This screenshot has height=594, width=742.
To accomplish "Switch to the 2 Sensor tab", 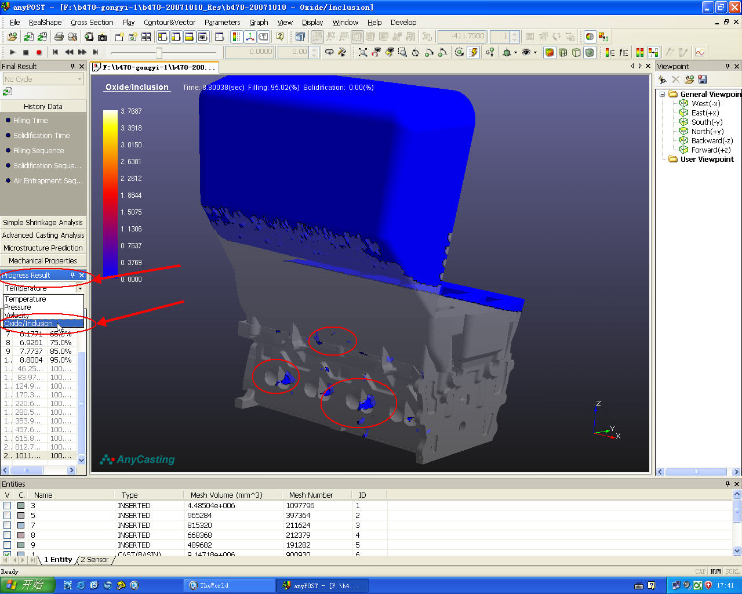I will coord(94,560).
